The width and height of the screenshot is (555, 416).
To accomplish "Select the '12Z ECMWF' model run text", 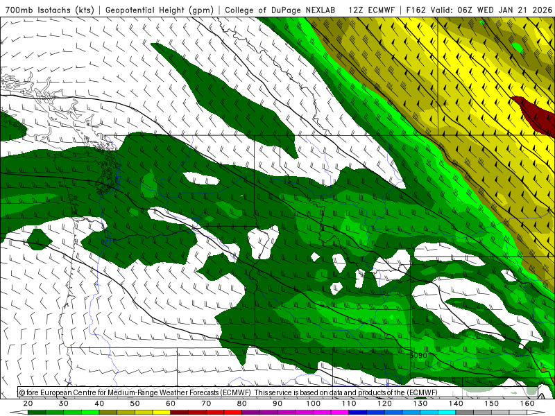I will (371, 10).
